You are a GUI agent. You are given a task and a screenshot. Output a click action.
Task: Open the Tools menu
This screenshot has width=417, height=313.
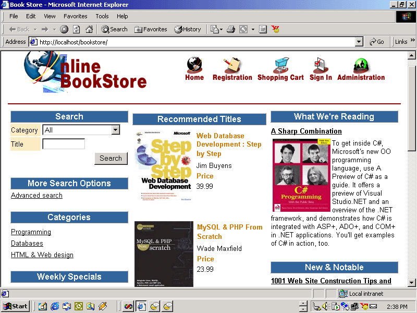click(x=102, y=16)
